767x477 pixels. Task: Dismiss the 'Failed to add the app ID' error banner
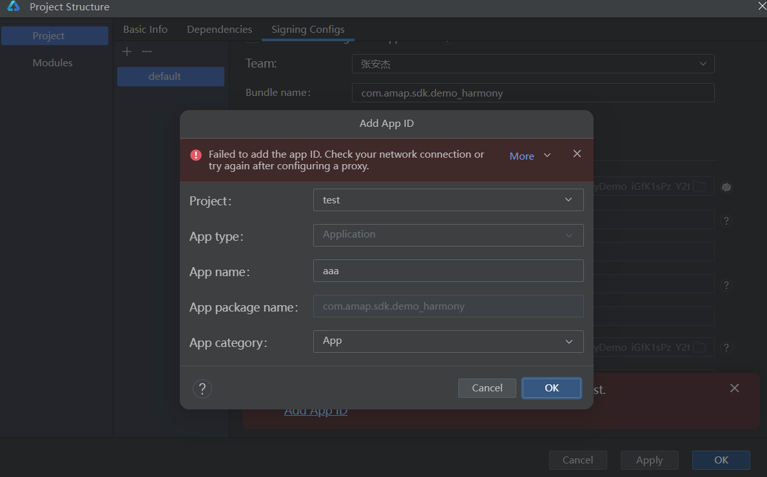tap(577, 154)
